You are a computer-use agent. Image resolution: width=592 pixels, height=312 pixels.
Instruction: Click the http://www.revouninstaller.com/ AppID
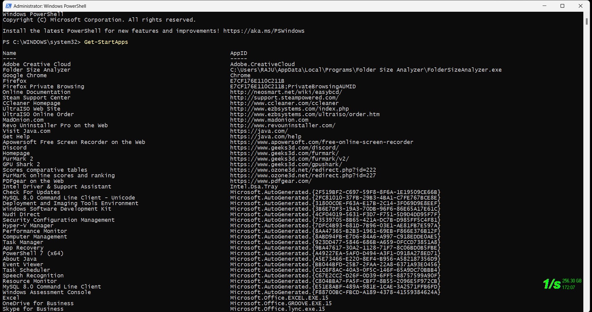point(283,125)
